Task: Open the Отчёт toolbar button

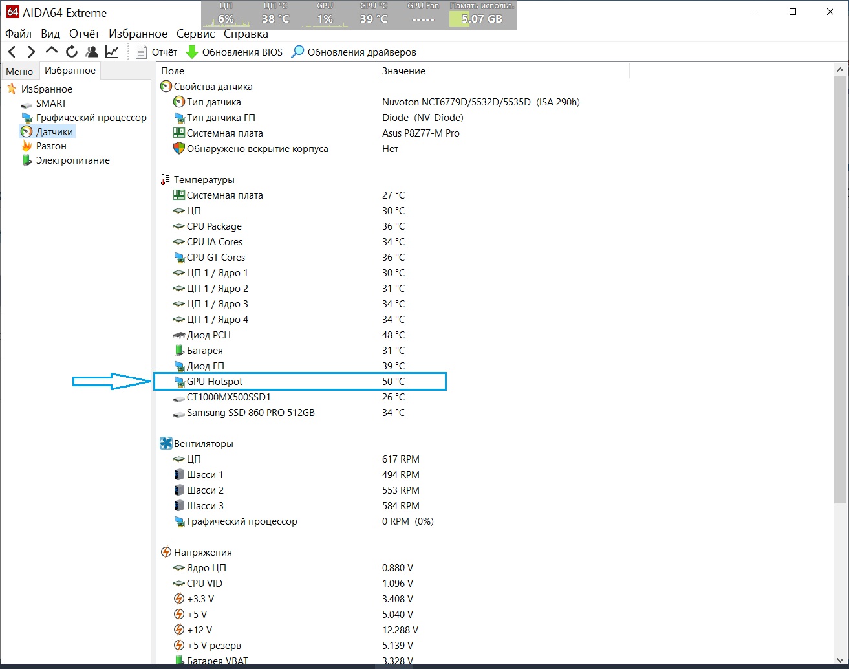Action: 156,52
